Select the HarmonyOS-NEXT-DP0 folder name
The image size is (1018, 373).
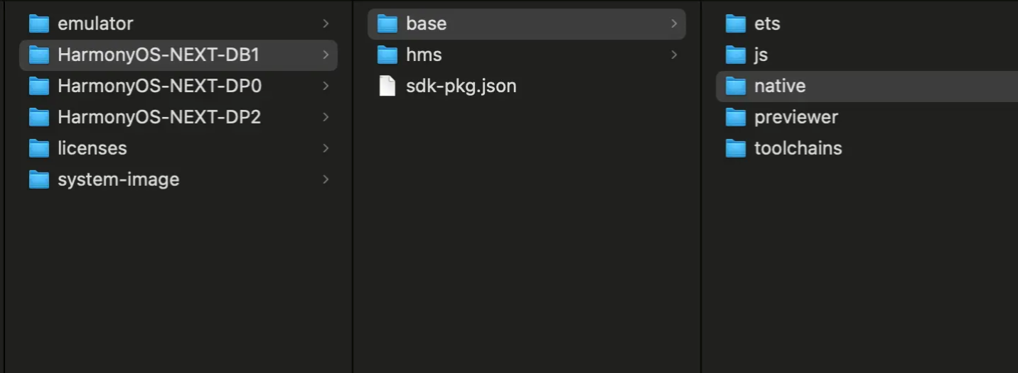tap(159, 87)
